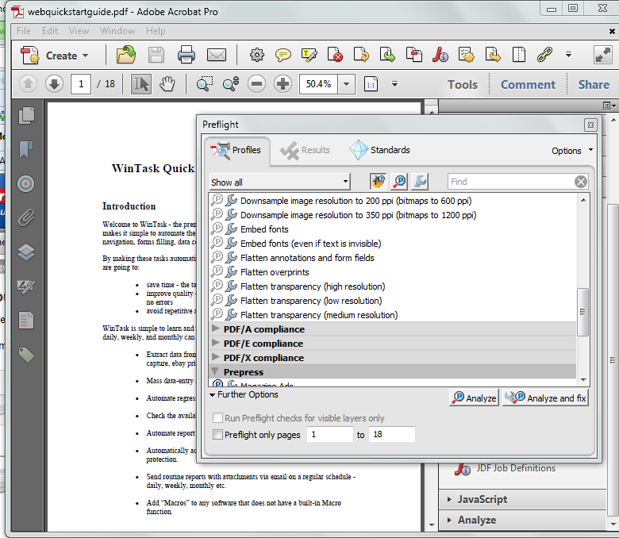Click the Analyze and fix button
The width and height of the screenshot is (619, 538).
click(546, 398)
